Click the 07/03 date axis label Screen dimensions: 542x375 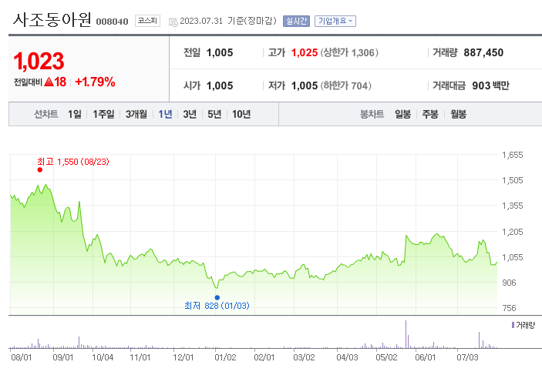(467, 357)
